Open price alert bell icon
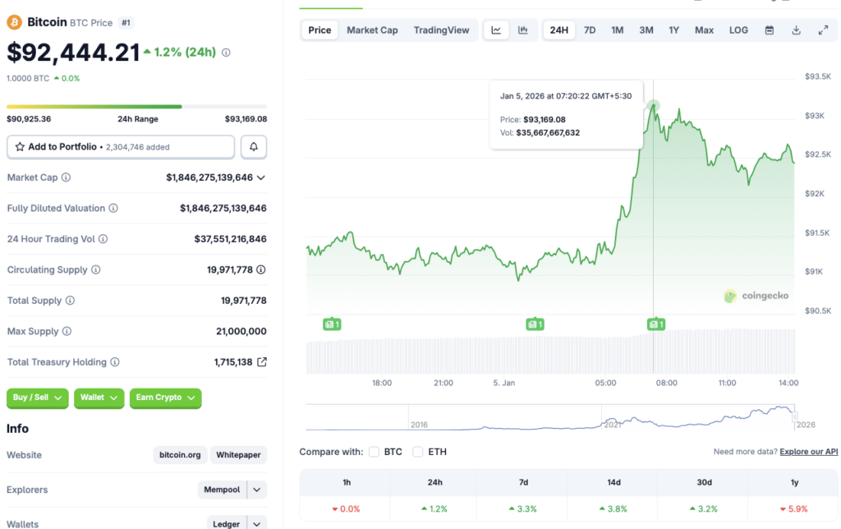The height and width of the screenshot is (529, 841). (x=253, y=146)
